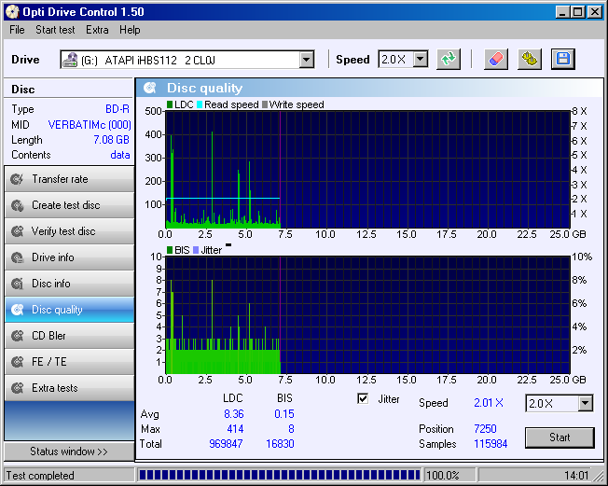The image size is (608, 486).
Task: Open the Start test menu
Action: pos(55,30)
